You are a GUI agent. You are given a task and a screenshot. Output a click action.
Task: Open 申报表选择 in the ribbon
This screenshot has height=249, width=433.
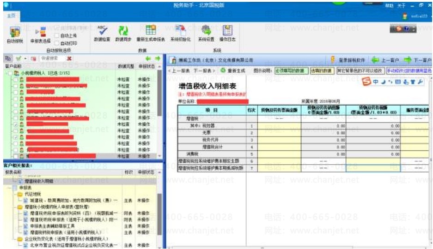(x=41, y=35)
